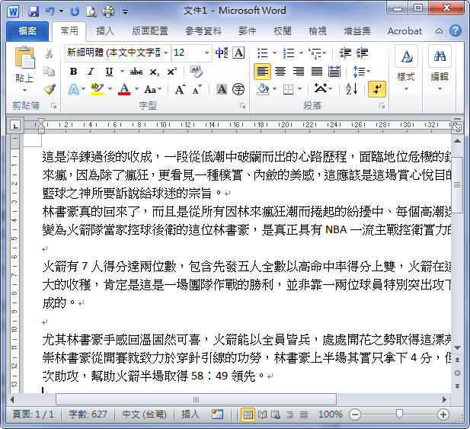
Task: Toggle underline formatting
Action: pyautogui.click(x=109, y=72)
